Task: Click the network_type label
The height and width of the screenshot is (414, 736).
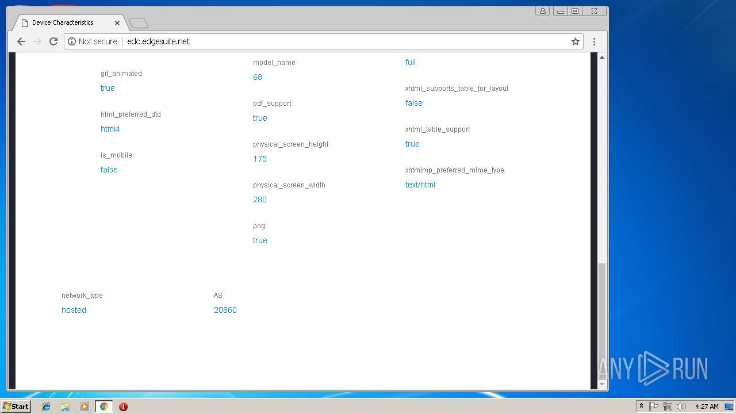Action: tap(82, 296)
